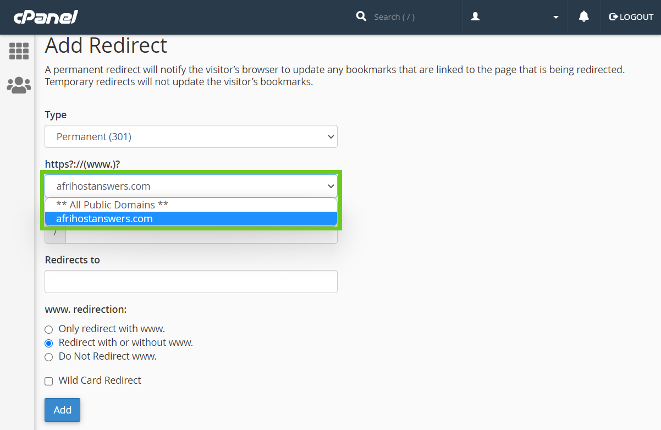Choose 'Do Not Redirect www.' option

(x=49, y=357)
